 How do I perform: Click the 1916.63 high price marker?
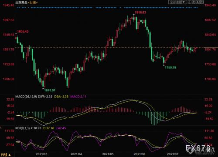(140, 13)
